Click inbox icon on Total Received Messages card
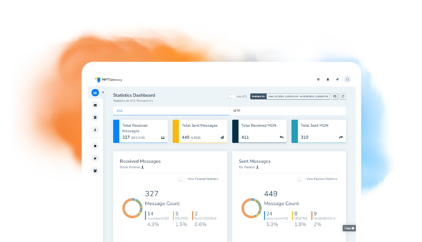The width and height of the screenshot is (422, 242). point(163,138)
